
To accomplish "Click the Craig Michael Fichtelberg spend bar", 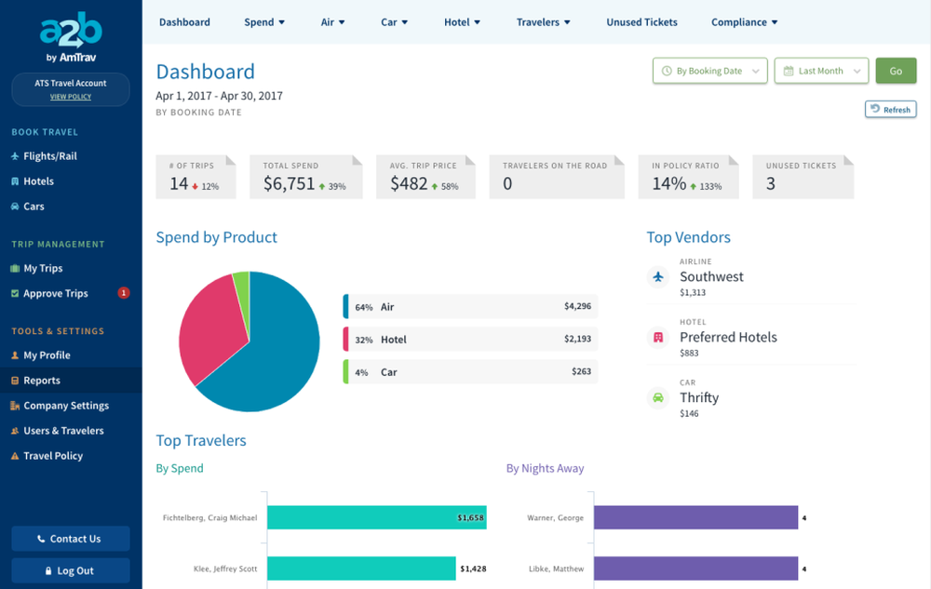I will click(376, 517).
